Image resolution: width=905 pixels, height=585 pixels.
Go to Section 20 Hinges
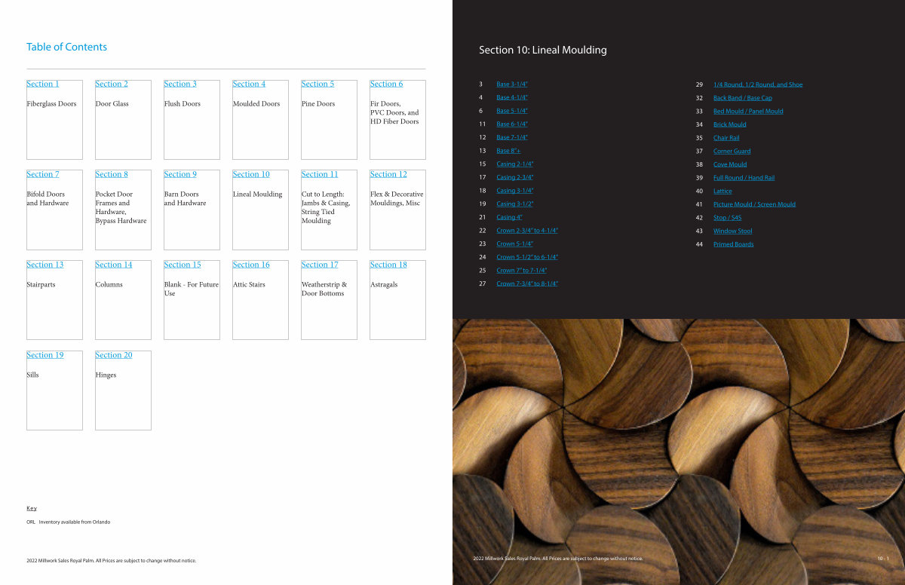click(113, 356)
